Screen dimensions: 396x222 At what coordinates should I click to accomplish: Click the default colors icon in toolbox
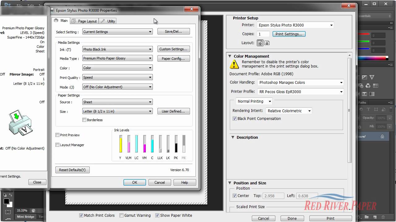(x=5, y=195)
